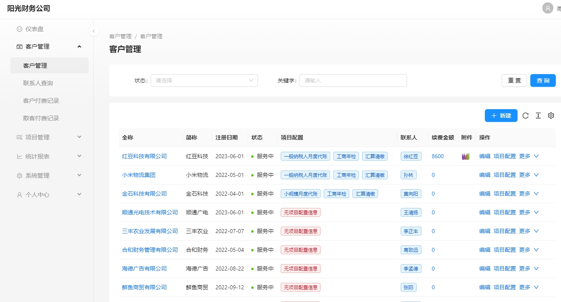561x302 pixels.
Task: Click the user avatar at top right
Action: tap(547, 8)
